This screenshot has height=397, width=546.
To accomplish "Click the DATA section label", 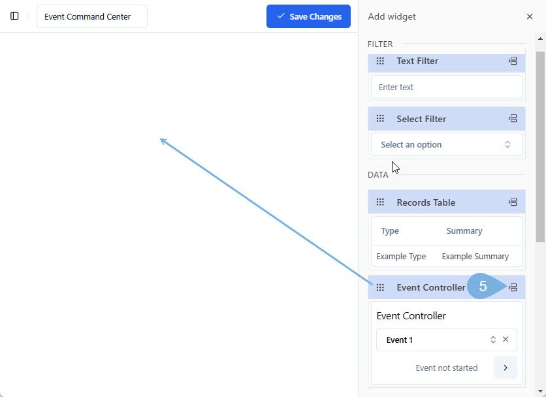I will click(377, 175).
